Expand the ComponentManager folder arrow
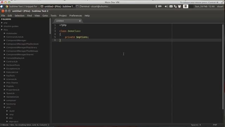The image size is (225, 127). 5,40
